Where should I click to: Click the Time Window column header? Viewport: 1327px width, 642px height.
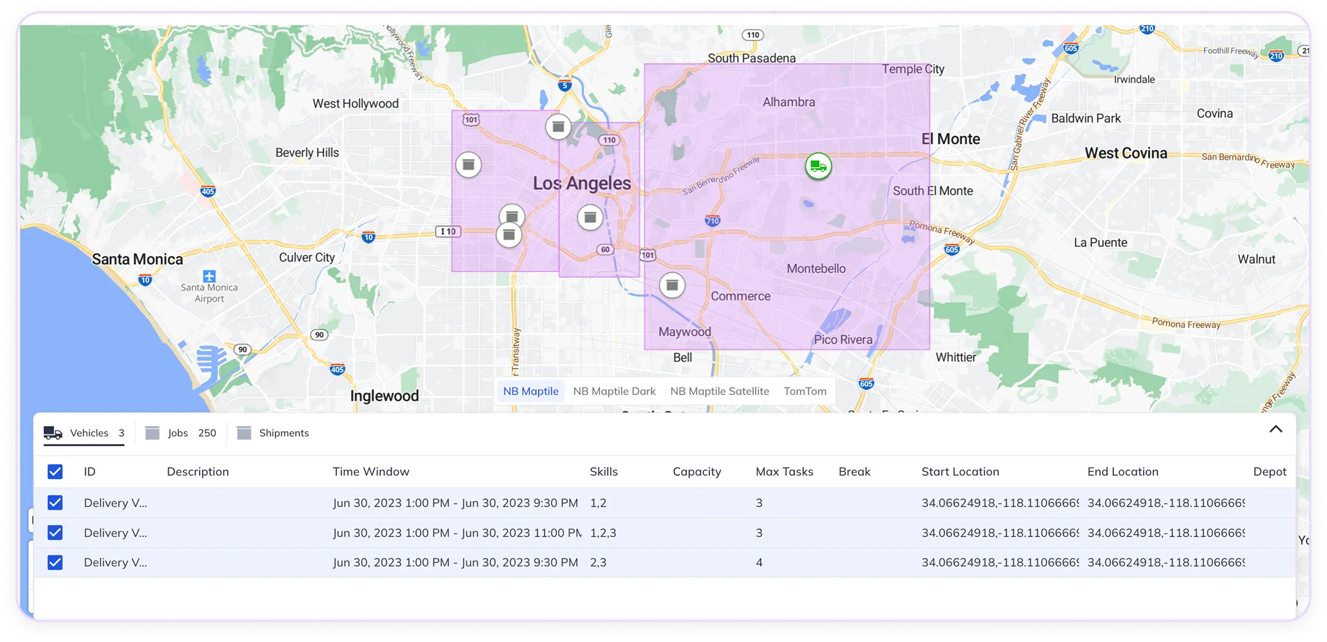(x=371, y=471)
